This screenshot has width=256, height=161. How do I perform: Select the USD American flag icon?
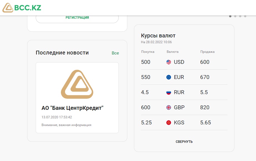(169, 62)
